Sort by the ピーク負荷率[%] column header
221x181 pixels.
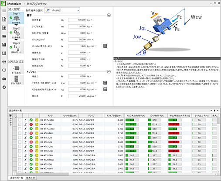(x=157, y=115)
